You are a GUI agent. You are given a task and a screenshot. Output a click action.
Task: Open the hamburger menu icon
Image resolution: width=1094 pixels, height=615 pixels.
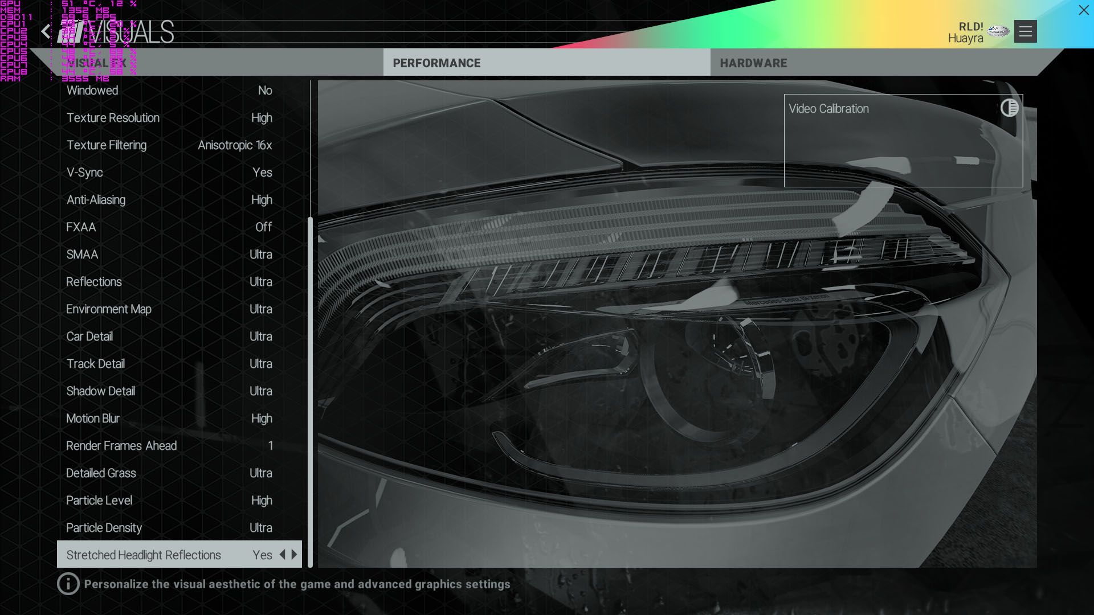(x=1025, y=31)
